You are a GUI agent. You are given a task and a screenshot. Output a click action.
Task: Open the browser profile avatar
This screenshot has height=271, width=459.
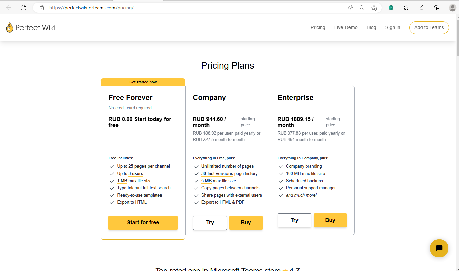pyautogui.click(x=452, y=8)
